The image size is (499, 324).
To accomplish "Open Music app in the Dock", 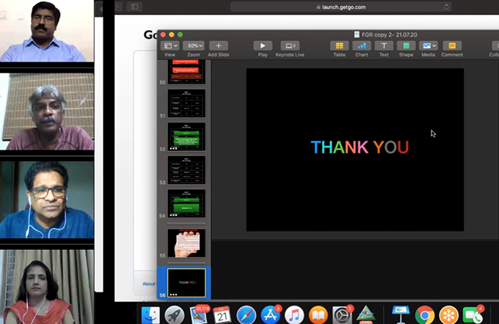I will pos(294,315).
